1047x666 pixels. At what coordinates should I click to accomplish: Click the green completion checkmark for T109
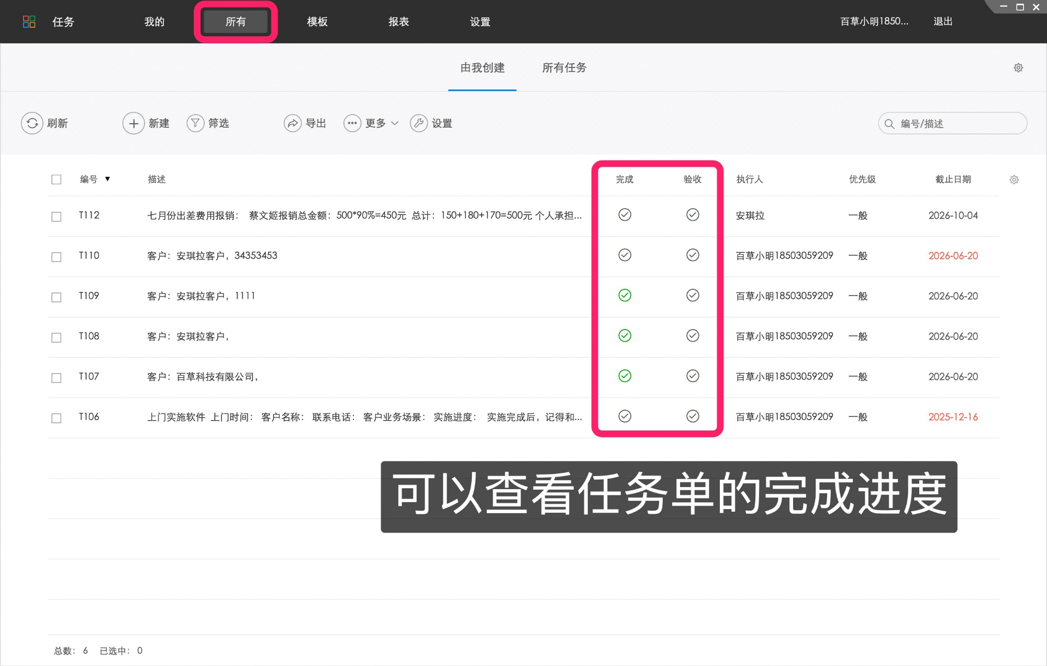625,296
